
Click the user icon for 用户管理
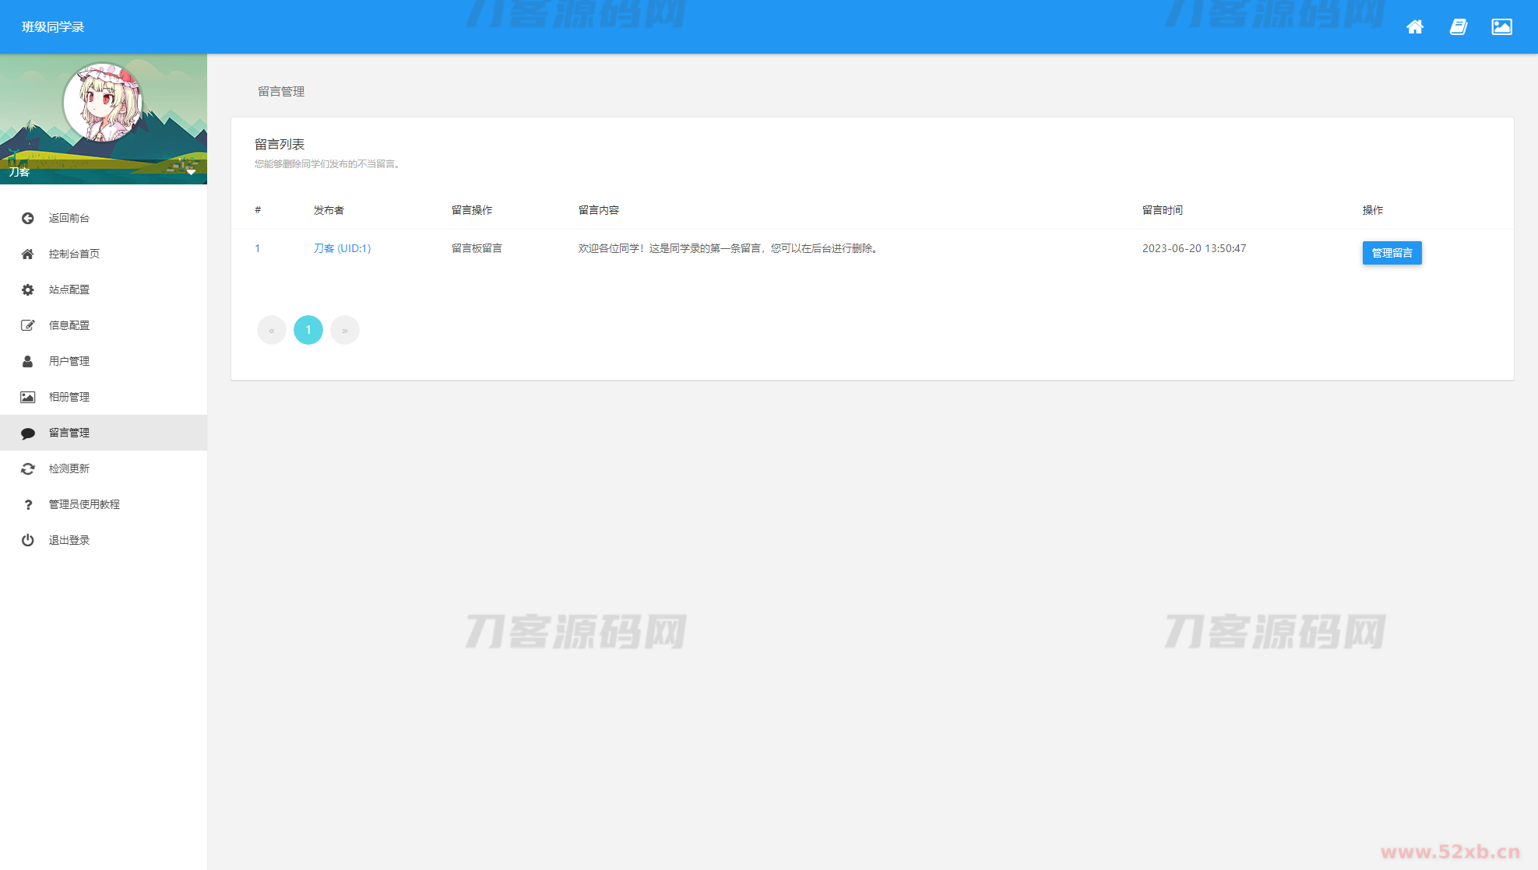28,361
